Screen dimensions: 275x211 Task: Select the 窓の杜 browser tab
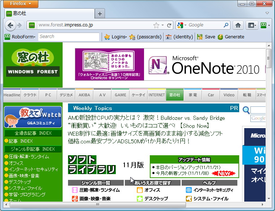point(50,13)
